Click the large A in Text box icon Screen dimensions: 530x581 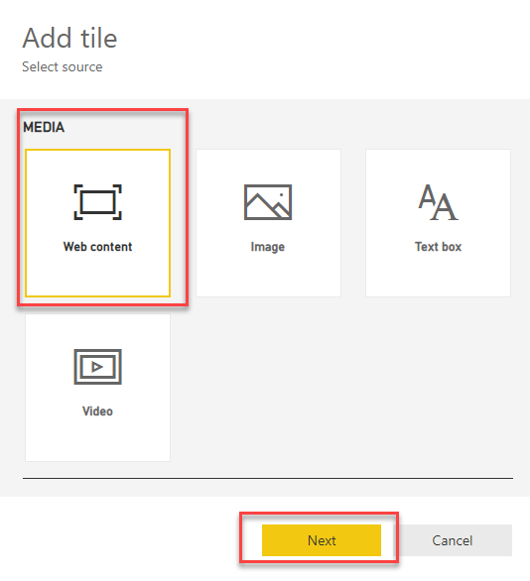pos(445,207)
